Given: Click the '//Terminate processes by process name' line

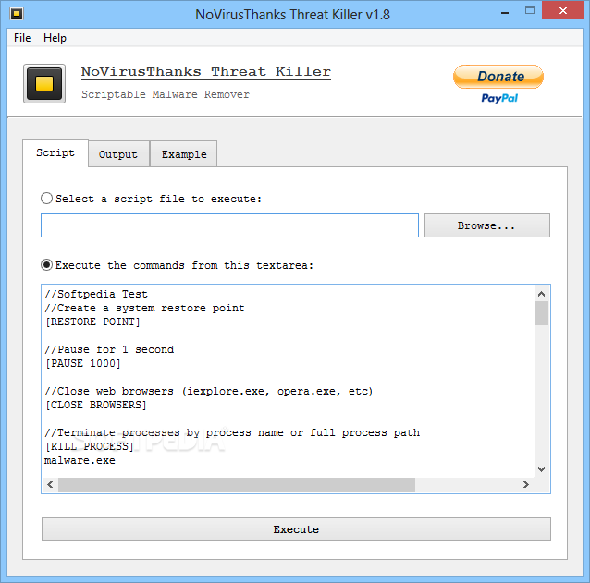Looking at the screenshot, I should 232,432.
